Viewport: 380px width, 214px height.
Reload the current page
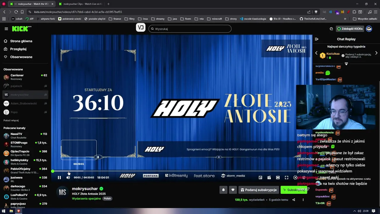(16, 12)
